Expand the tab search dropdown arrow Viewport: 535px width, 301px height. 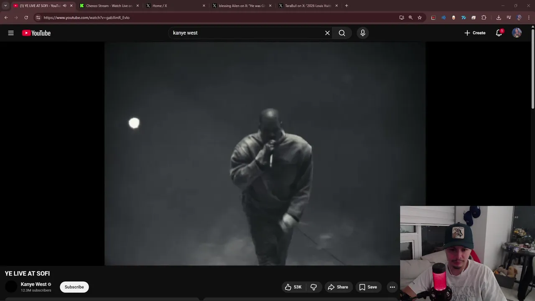pyautogui.click(x=5, y=6)
